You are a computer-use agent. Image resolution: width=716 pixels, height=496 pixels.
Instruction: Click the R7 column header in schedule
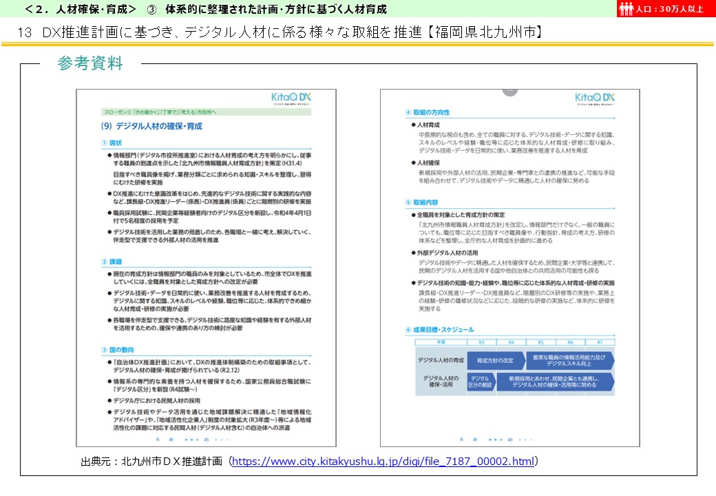600,342
